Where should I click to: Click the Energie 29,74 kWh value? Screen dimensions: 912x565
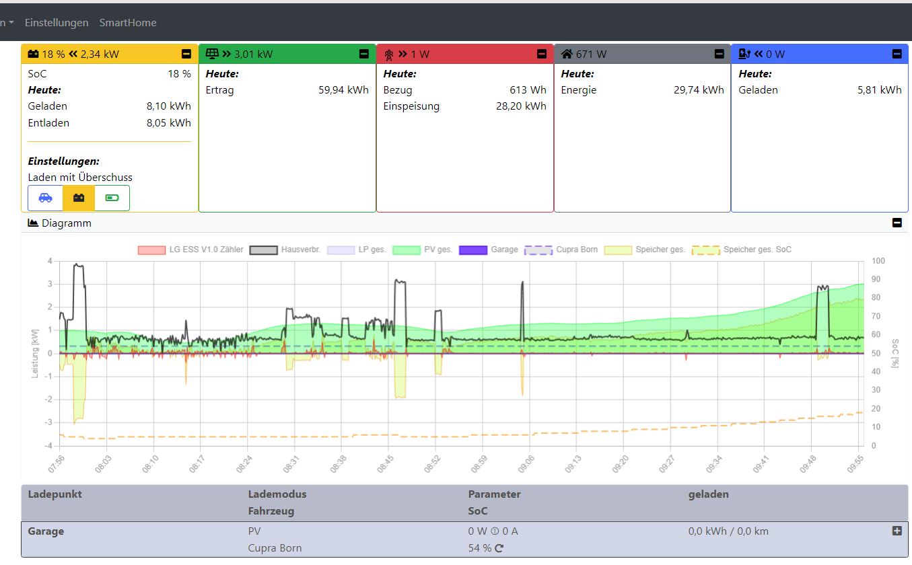699,90
